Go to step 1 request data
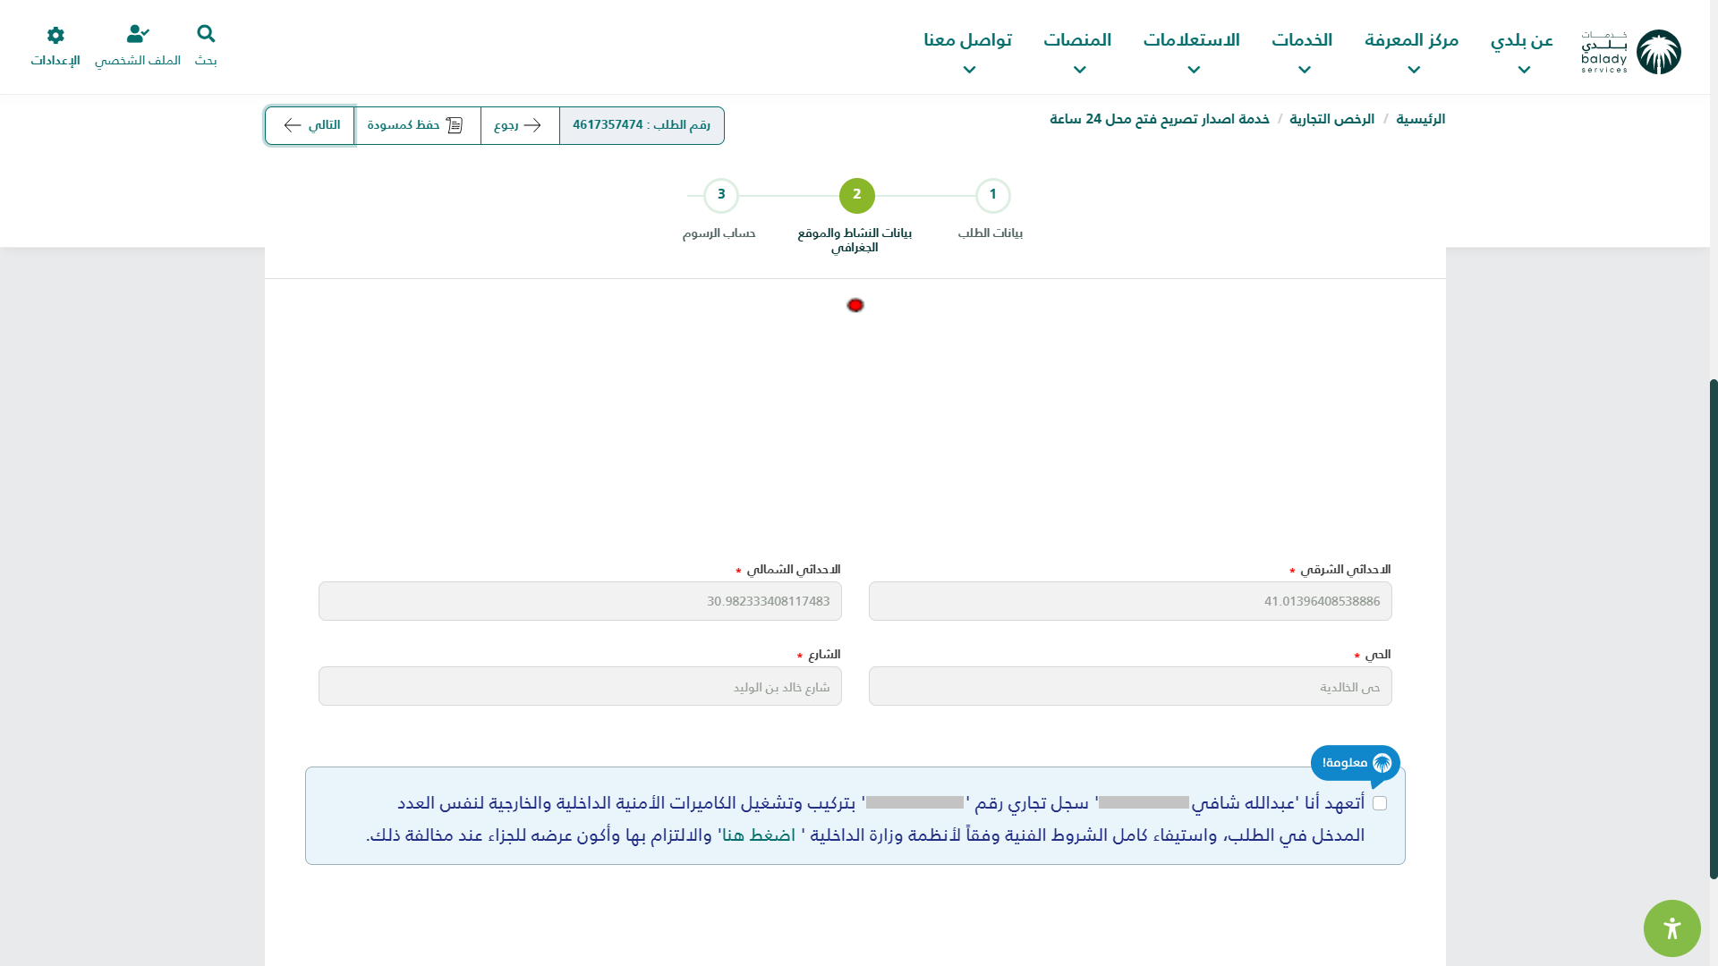Screen dimensions: 1718x966 (x=992, y=195)
